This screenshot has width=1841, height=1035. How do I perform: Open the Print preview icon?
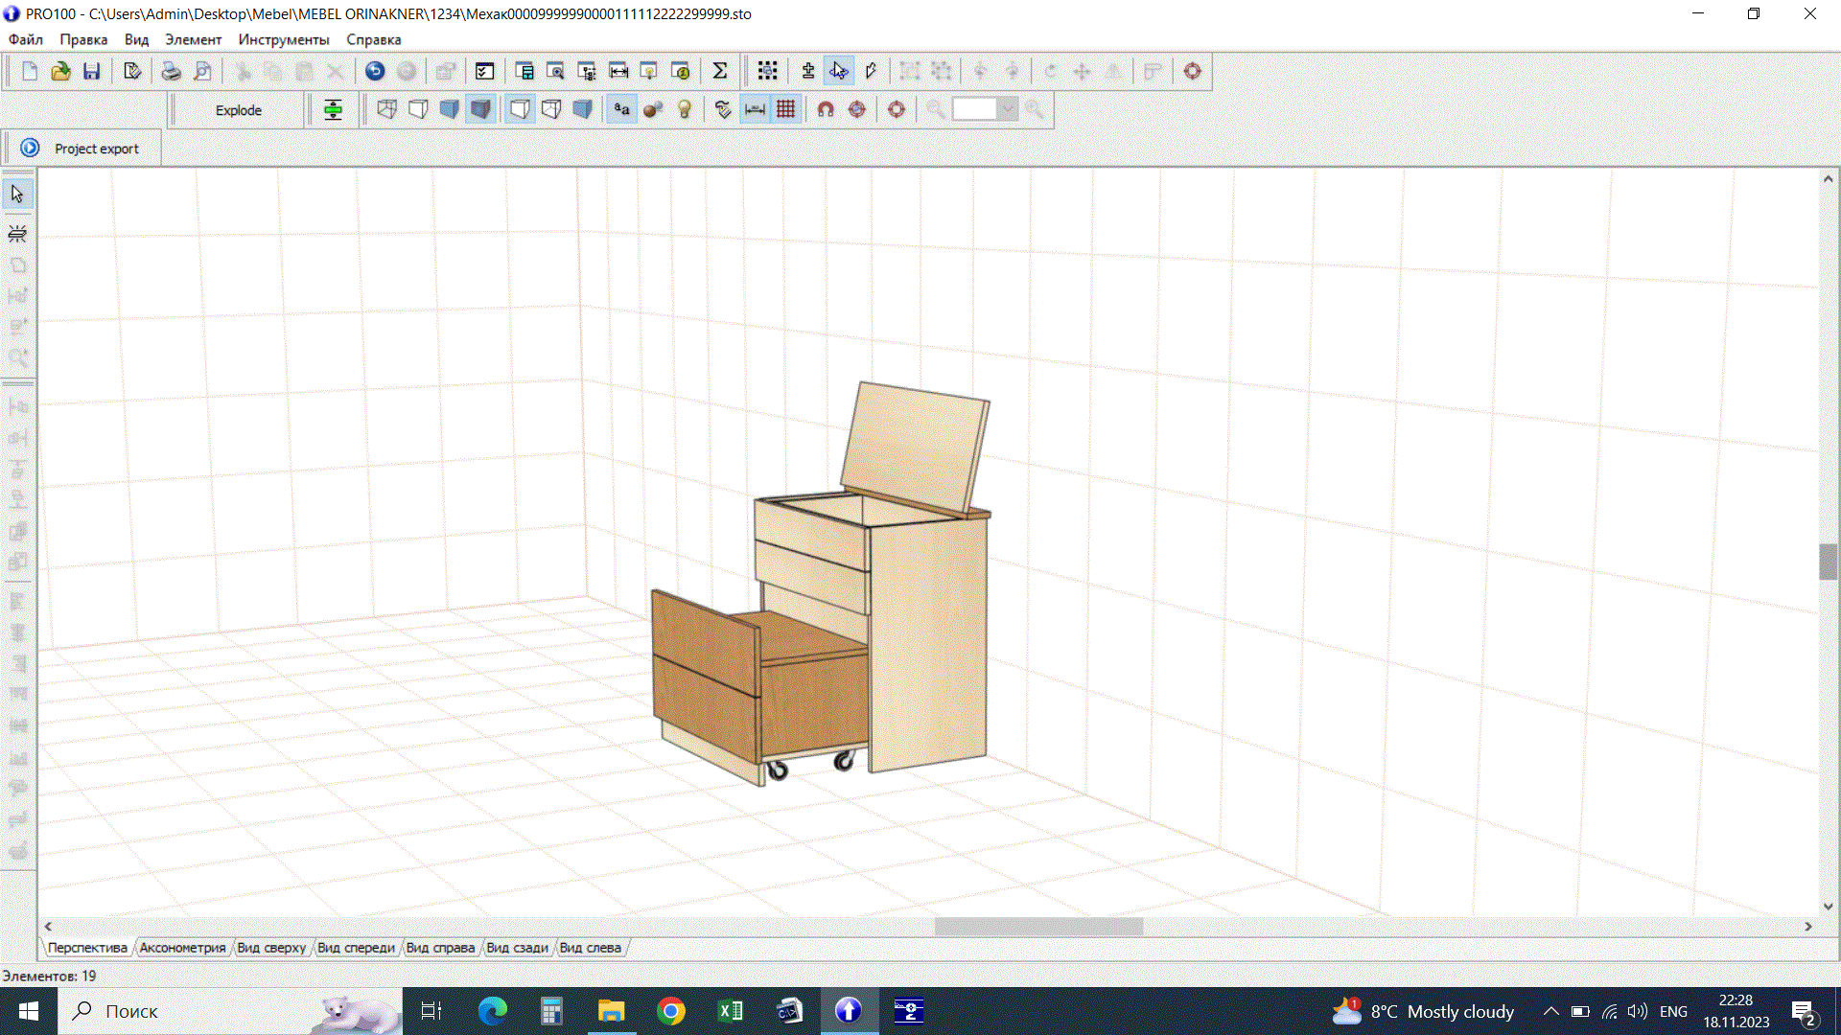tap(202, 71)
